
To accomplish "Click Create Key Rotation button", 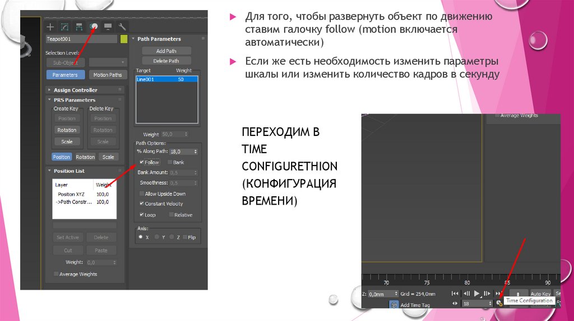I will (x=67, y=130).
